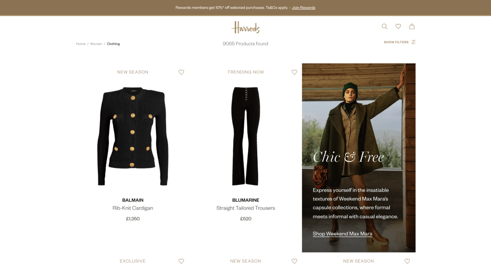Click the Harrods logo
The height and width of the screenshot is (268, 491).
click(246, 27)
